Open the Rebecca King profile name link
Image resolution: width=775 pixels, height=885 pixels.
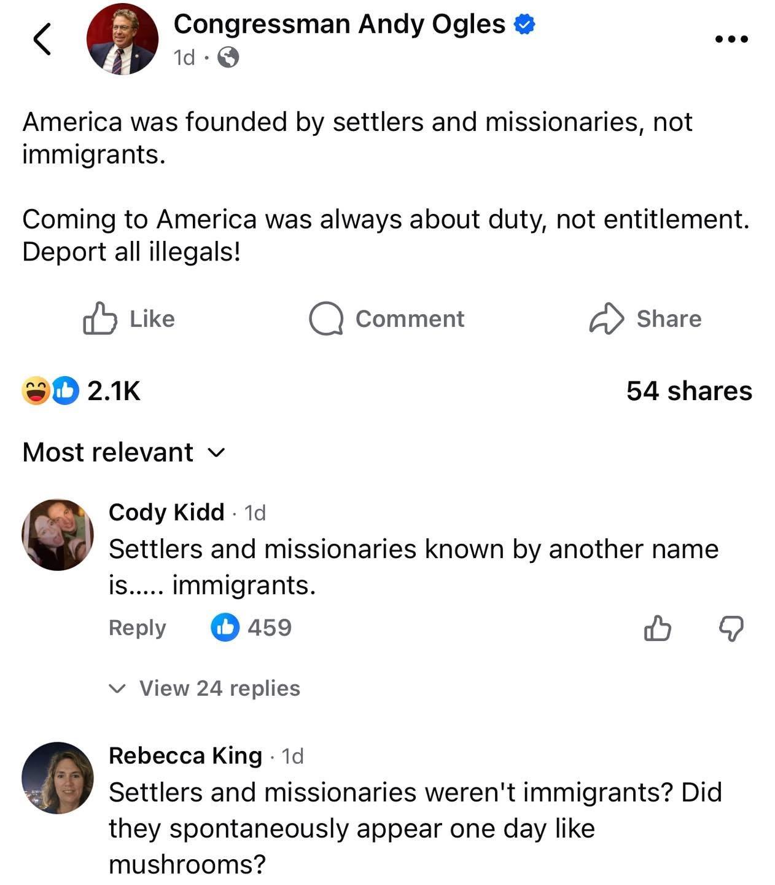185,755
